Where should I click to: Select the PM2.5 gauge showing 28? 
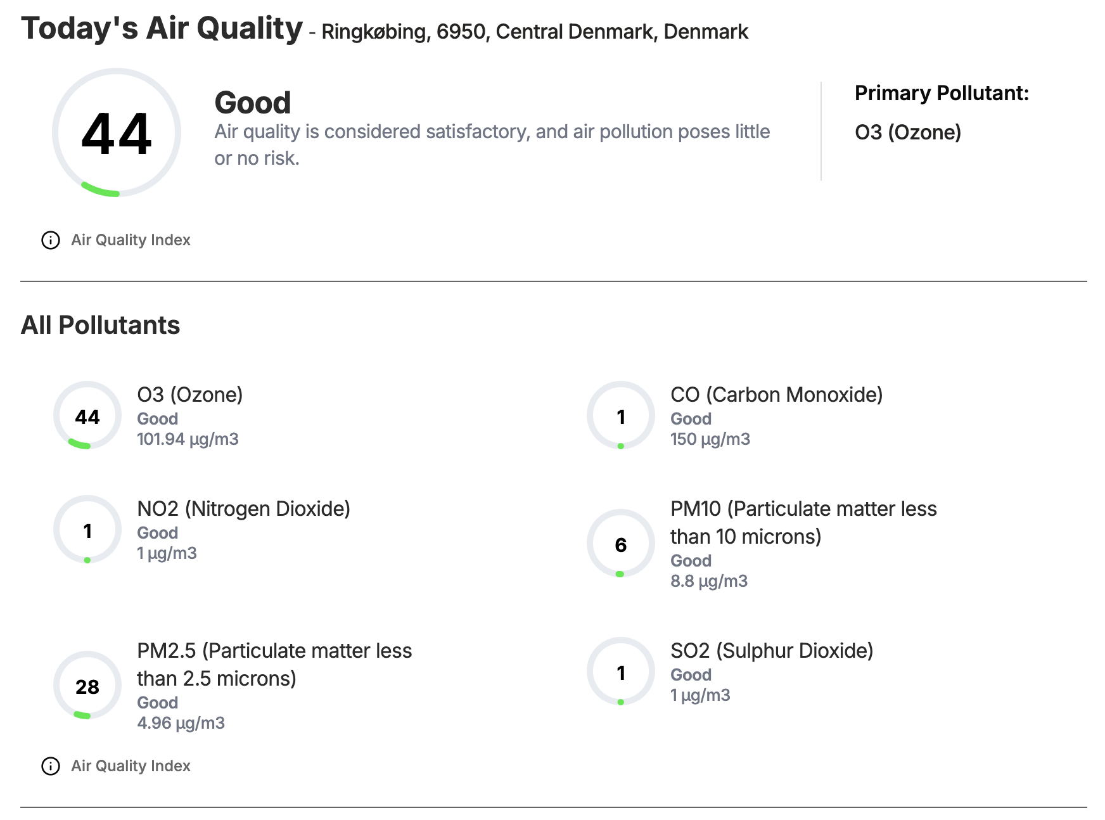(x=87, y=685)
